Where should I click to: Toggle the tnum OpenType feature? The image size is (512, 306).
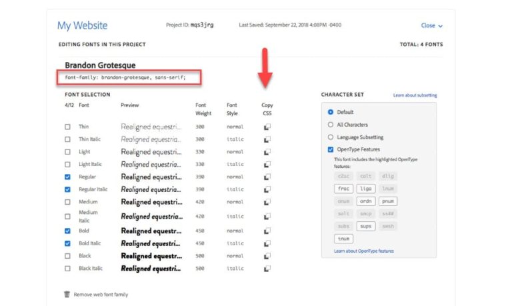[343, 239]
